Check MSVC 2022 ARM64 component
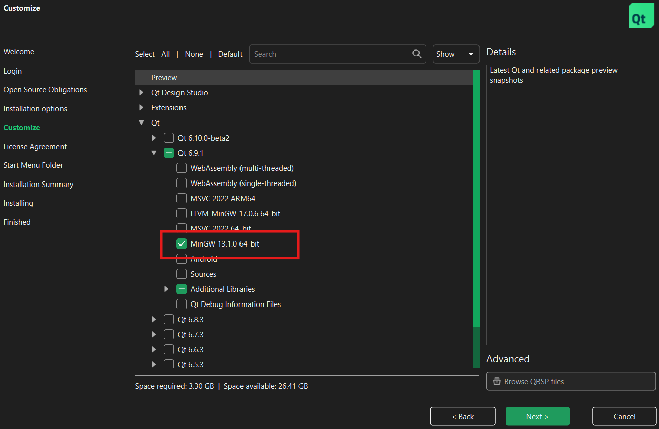Screen dimensions: 659x429 [x=182, y=198]
